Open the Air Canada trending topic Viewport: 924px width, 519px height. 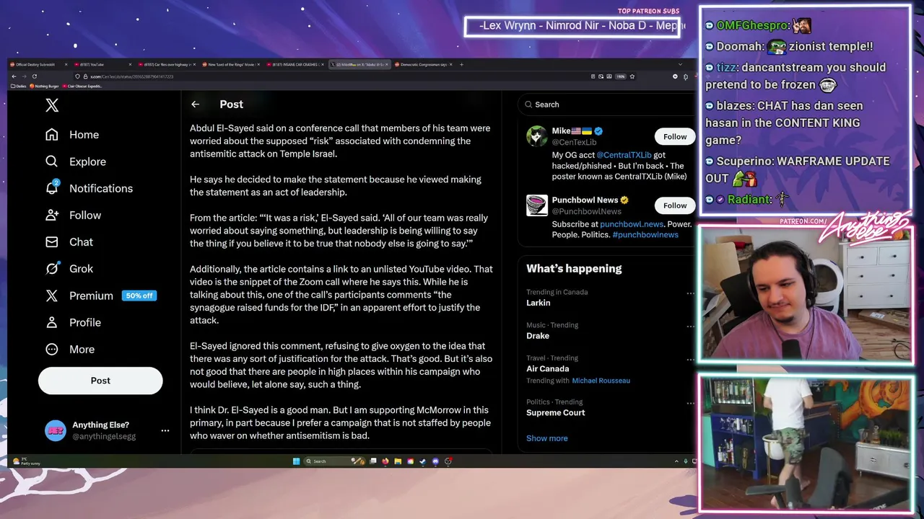pyautogui.click(x=548, y=369)
